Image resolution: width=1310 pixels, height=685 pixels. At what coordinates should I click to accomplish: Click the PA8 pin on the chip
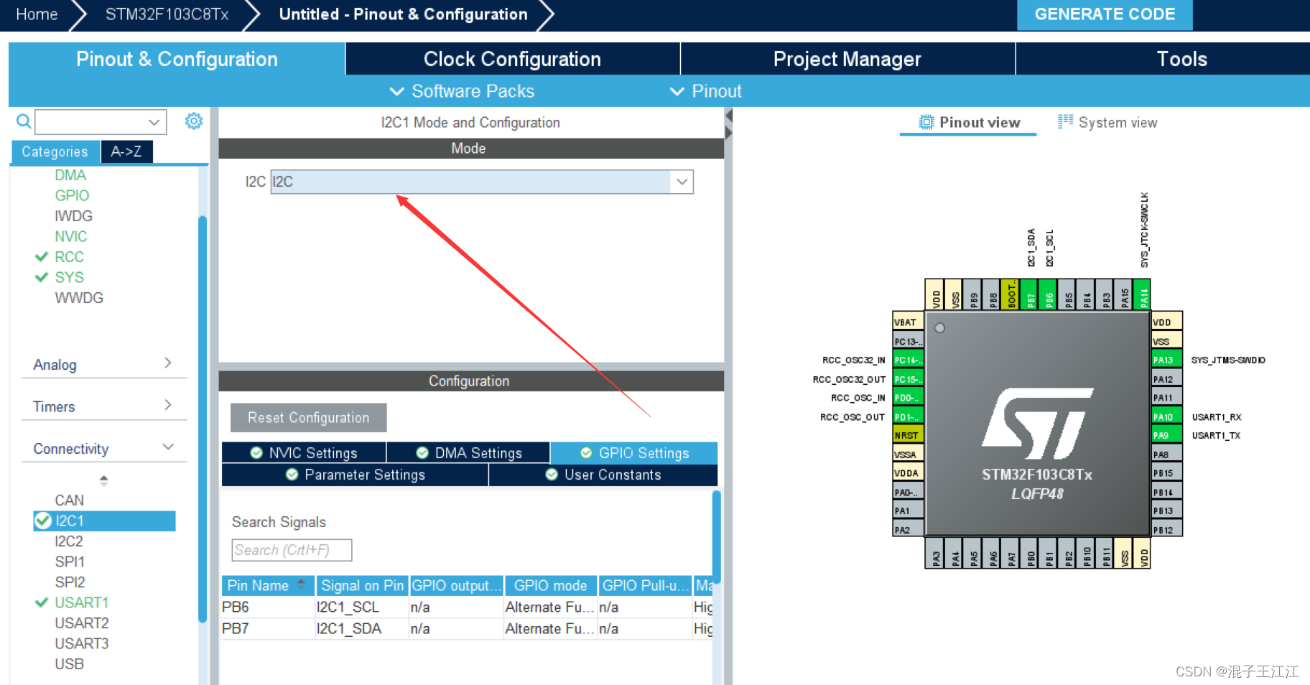point(1166,455)
